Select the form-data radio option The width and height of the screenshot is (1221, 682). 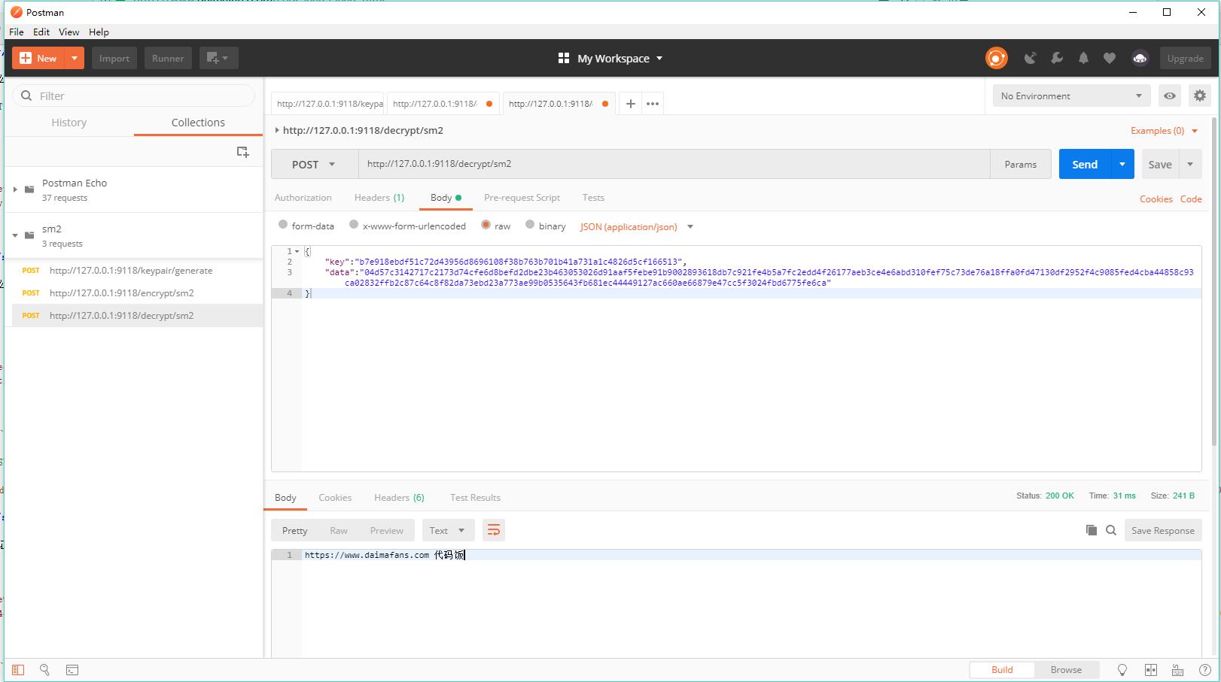pos(283,225)
